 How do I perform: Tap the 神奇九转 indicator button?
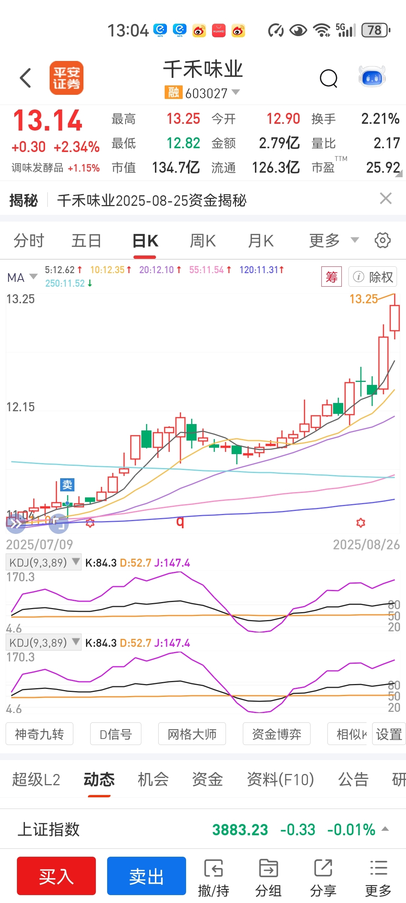click(x=39, y=734)
